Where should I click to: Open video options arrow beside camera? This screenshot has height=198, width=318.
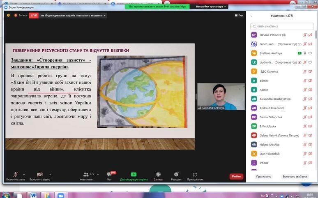pos(50,174)
